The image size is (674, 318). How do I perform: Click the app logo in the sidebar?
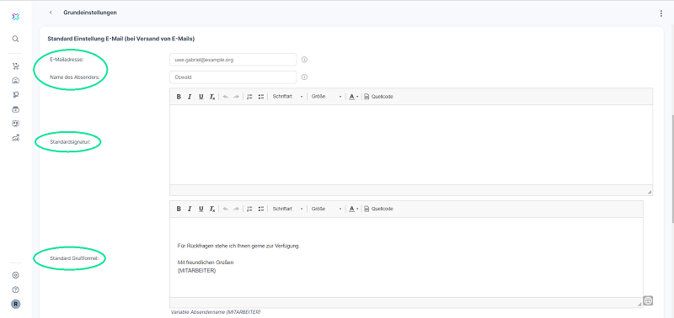click(15, 17)
